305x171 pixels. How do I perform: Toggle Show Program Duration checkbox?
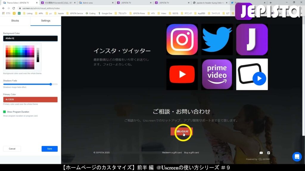[x=4, y=112]
